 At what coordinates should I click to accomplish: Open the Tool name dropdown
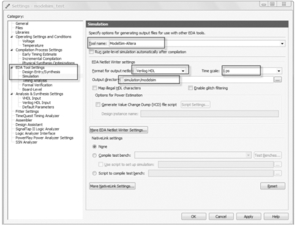[282, 43]
